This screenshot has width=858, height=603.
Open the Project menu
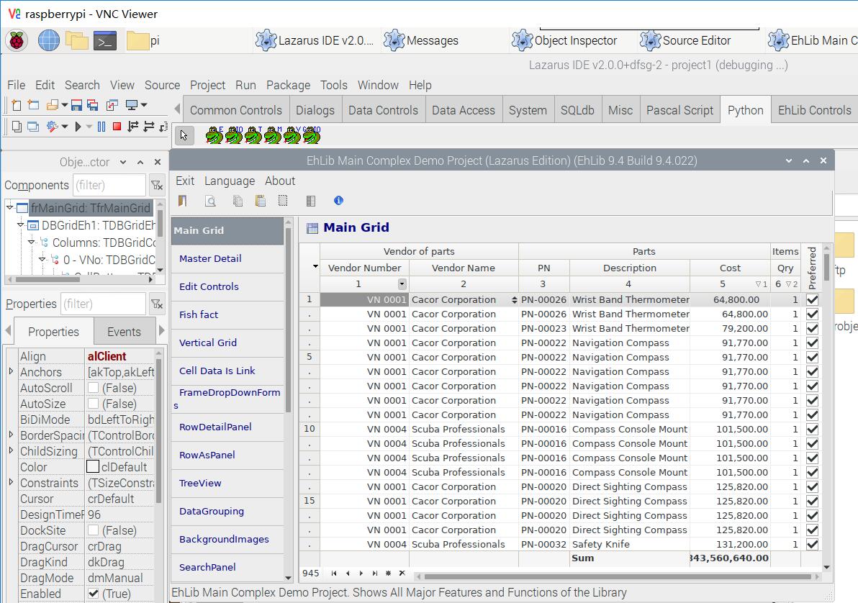coord(207,86)
